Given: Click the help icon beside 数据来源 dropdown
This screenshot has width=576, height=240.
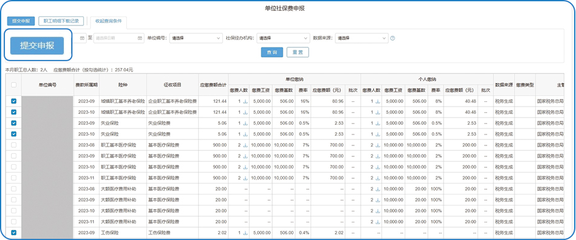Looking at the screenshot, I should (393, 38).
